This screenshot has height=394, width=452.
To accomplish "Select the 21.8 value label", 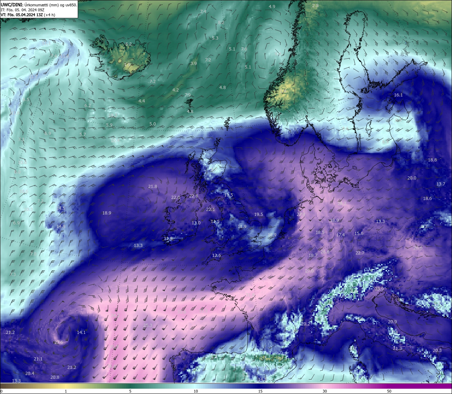I will pyautogui.click(x=153, y=187).
